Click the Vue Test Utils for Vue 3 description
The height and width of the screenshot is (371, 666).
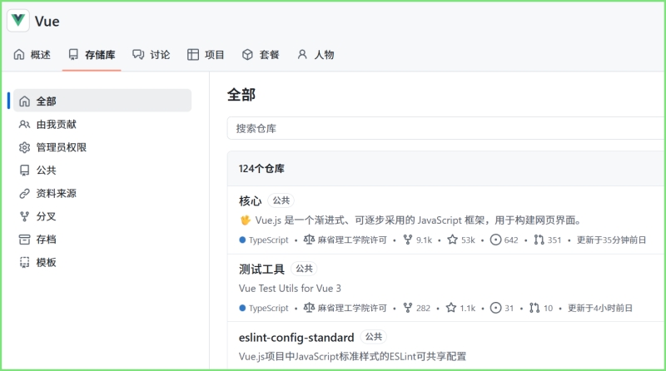(290, 288)
